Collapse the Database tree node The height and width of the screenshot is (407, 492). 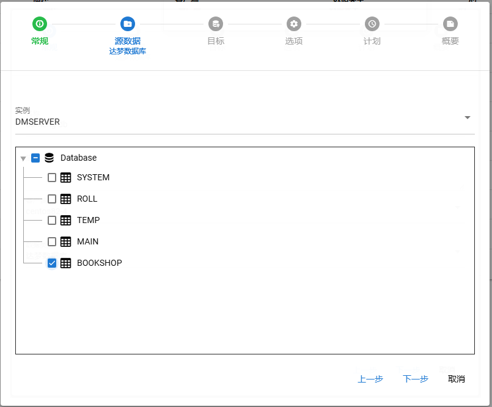pos(23,158)
